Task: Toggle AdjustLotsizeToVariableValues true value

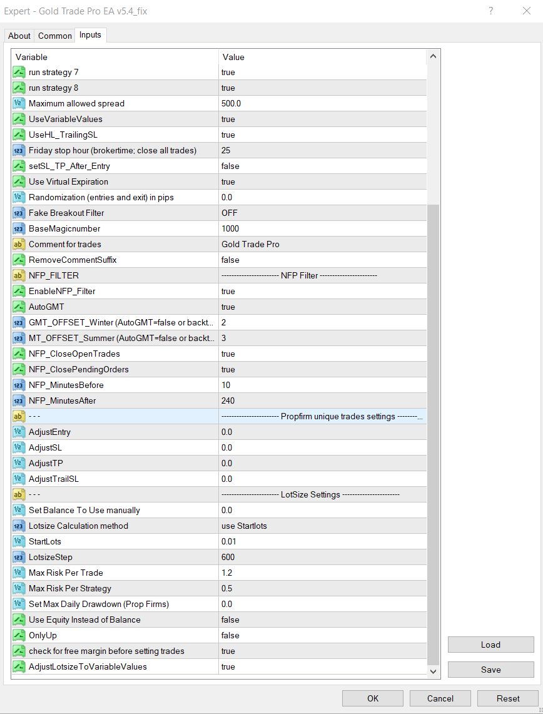Action: tap(322, 666)
